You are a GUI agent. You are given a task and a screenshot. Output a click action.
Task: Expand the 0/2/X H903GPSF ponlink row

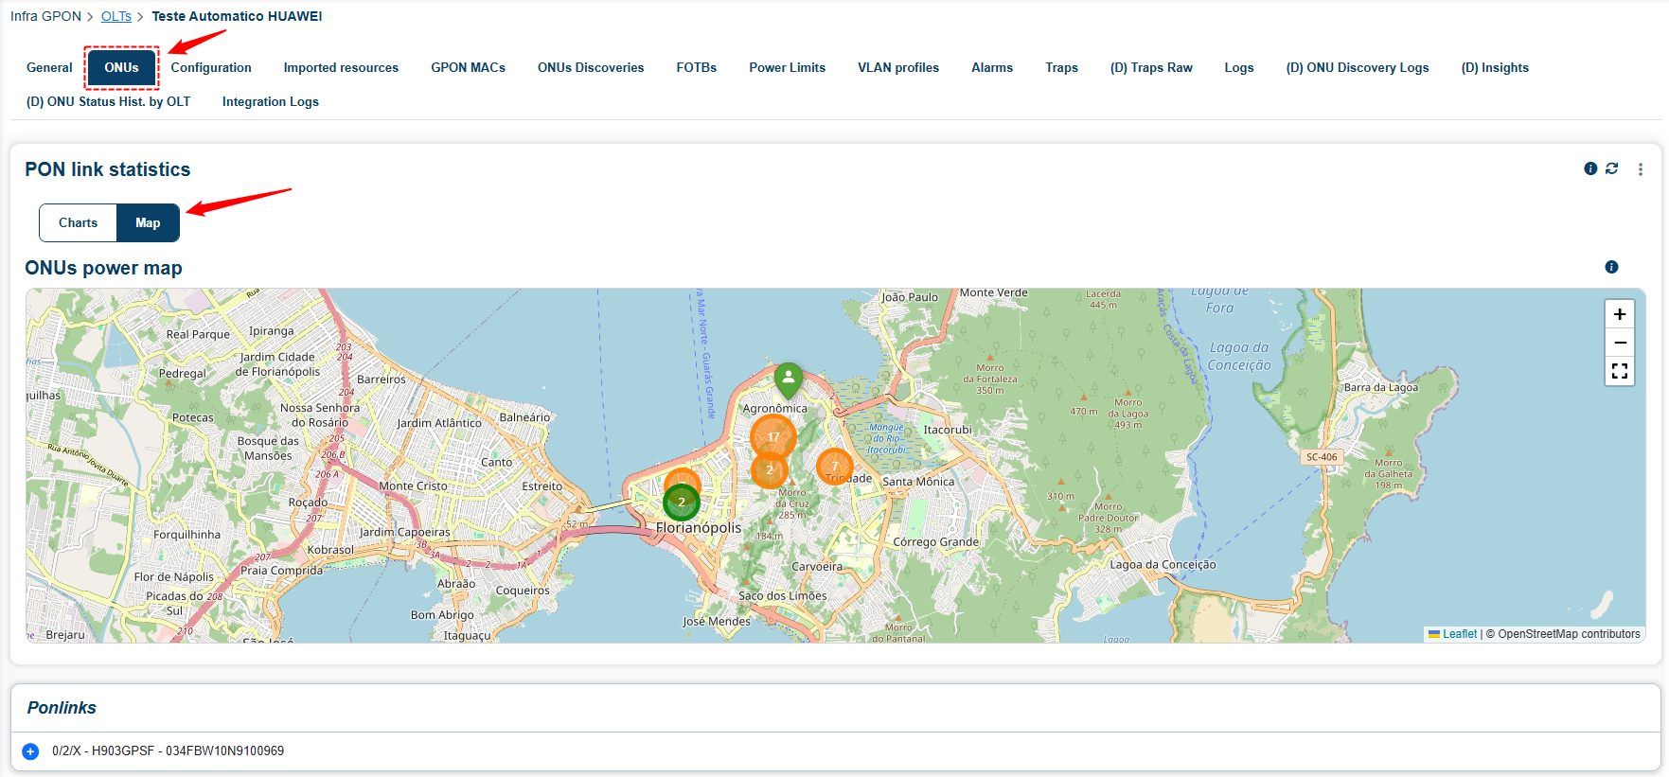coord(30,751)
